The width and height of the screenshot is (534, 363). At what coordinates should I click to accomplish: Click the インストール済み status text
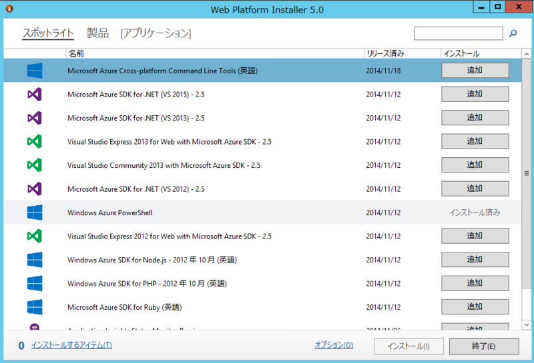pyautogui.click(x=475, y=212)
